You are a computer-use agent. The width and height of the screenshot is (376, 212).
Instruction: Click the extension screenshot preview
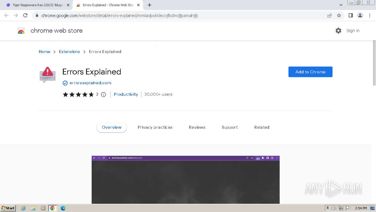pyautogui.click(x=186, y=180)
